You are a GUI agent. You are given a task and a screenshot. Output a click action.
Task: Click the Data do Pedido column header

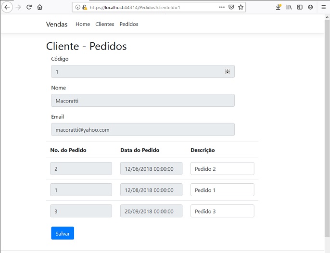click(x=140, y=150)
